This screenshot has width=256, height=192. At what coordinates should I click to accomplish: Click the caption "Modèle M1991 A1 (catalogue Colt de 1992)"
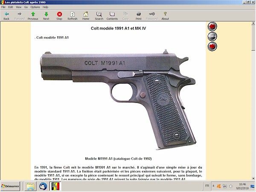tap(118, 159)
